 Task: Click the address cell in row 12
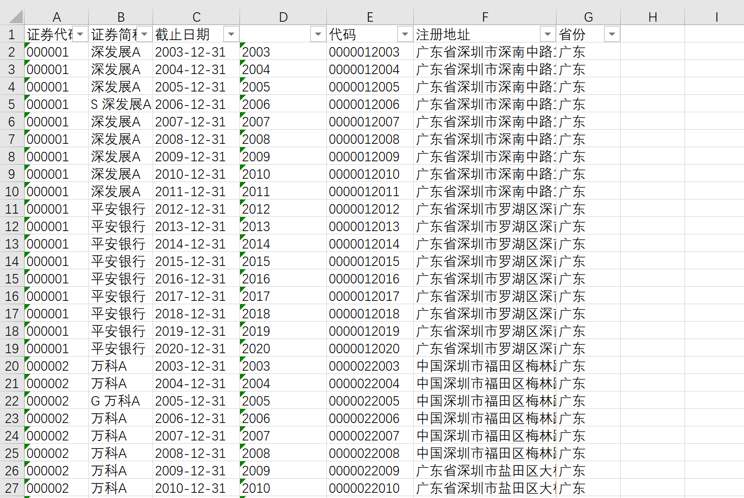tap(485, 226)
